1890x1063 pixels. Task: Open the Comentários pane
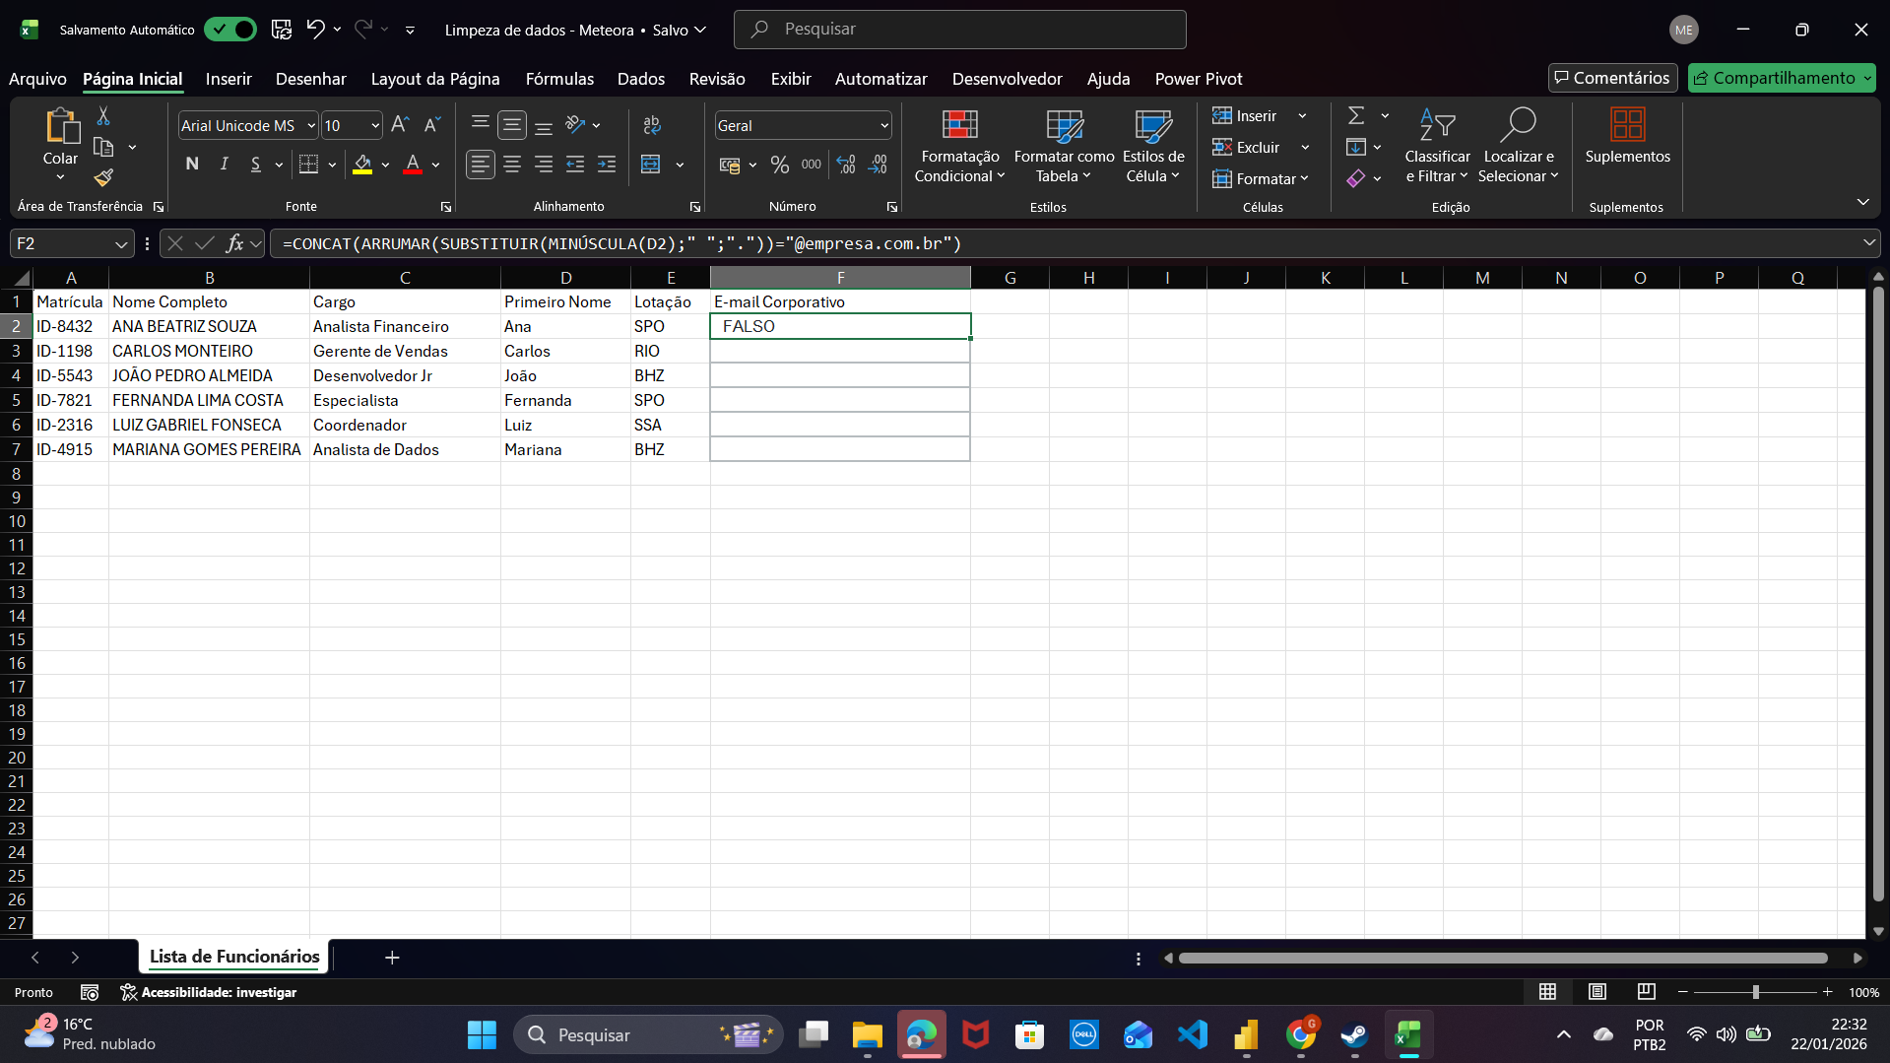[x=1612, y=78]
